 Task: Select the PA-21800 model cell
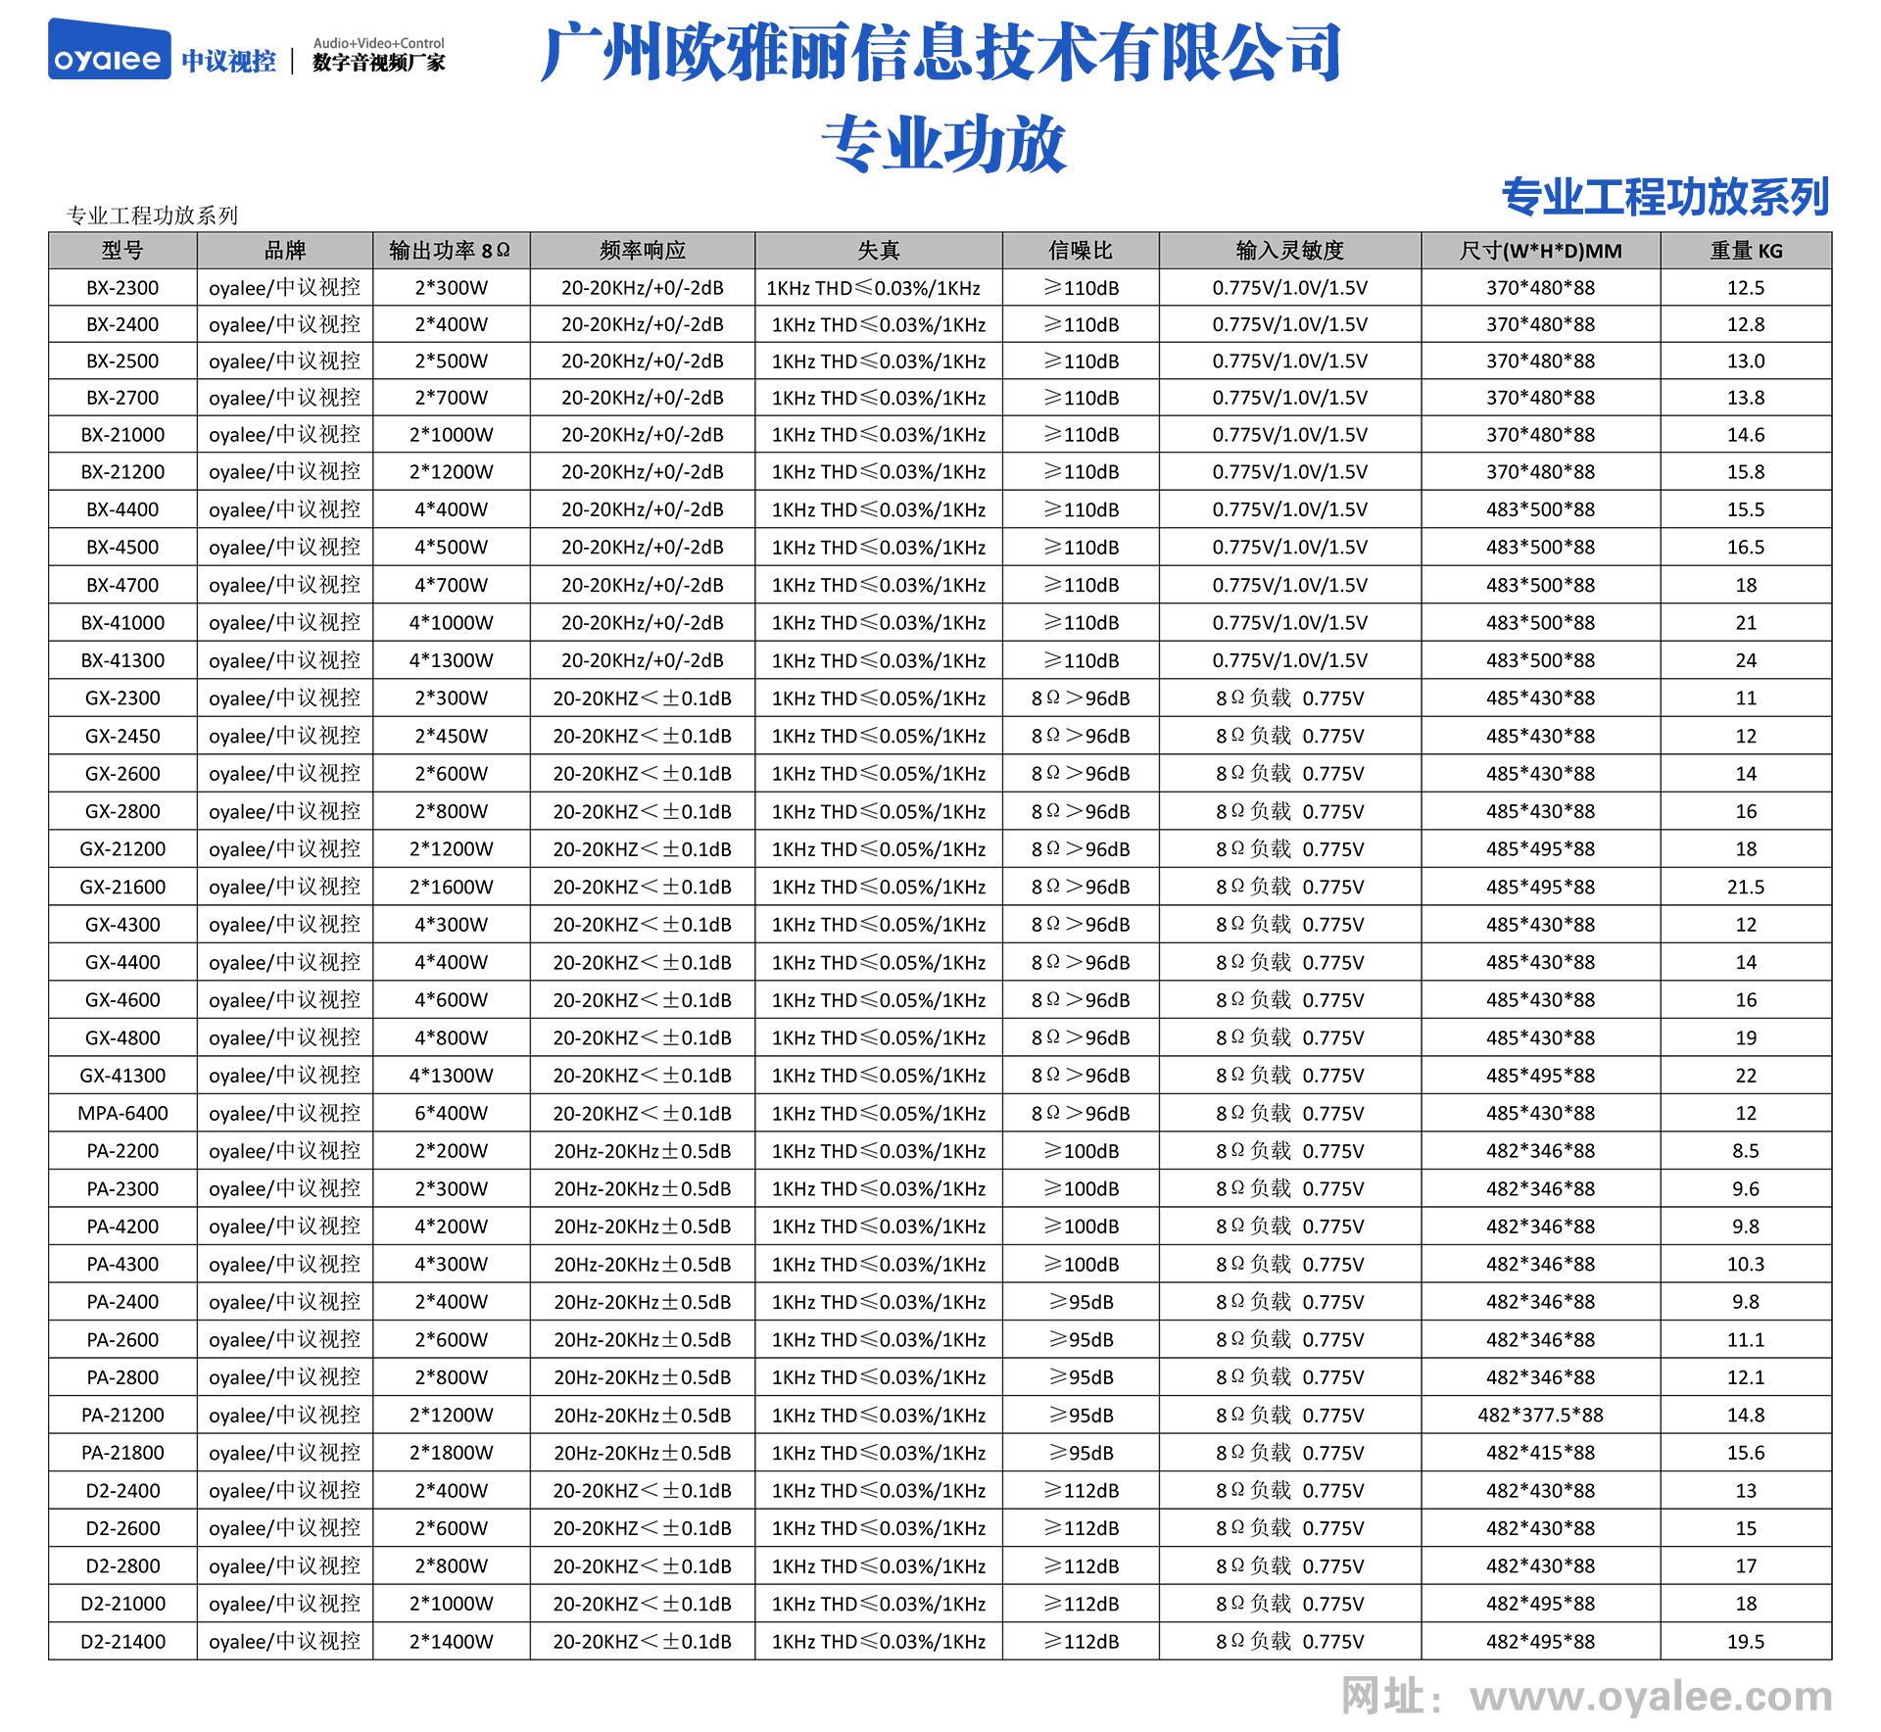point(122,1452)
